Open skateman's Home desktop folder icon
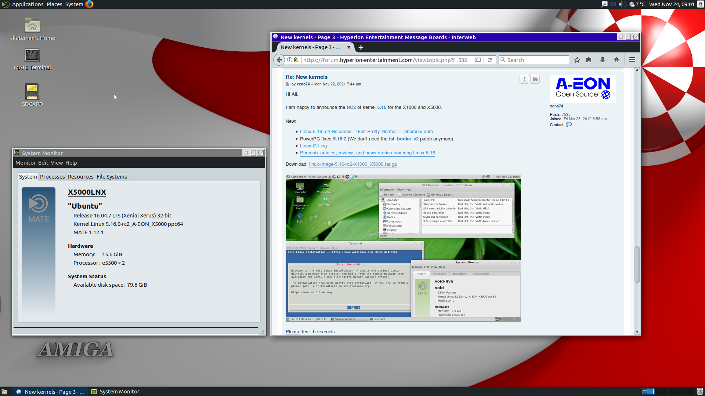 tap(32, 29)
